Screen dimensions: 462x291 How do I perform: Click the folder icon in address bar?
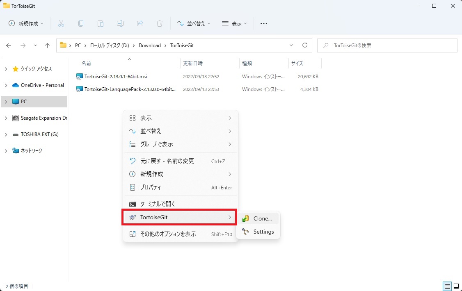pyautogui.click(x=63, y=45)
